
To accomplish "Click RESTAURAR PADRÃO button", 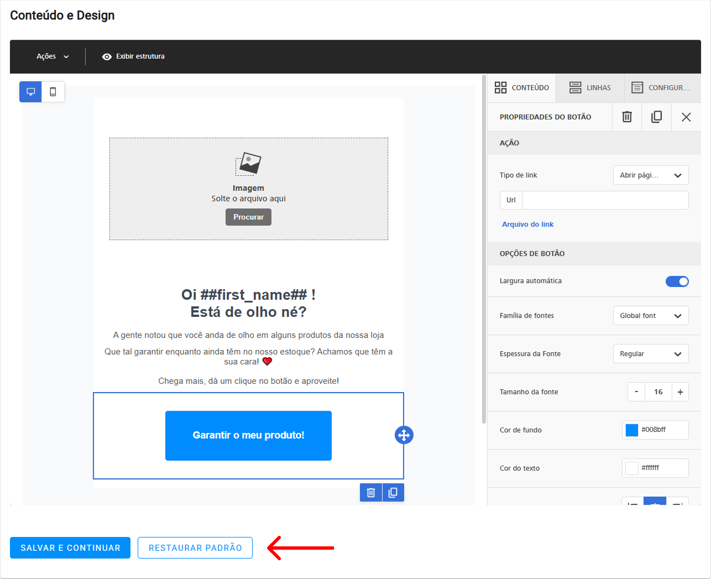I will click(195, 548).
